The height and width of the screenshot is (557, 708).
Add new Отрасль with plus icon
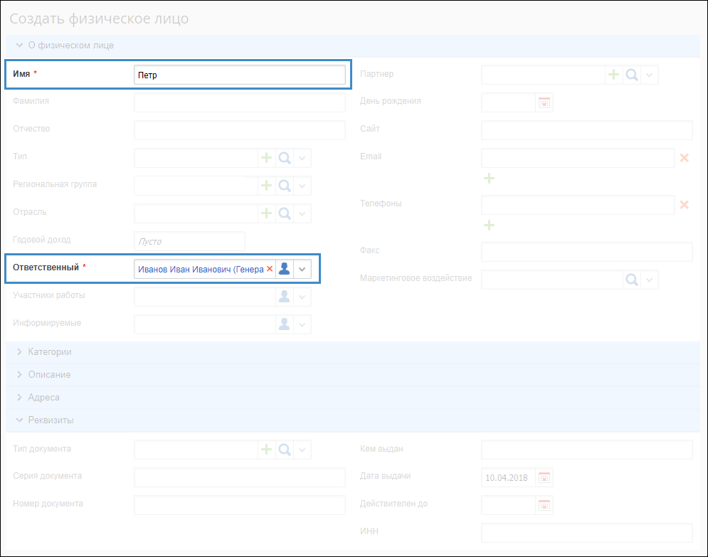pos(266,213)
